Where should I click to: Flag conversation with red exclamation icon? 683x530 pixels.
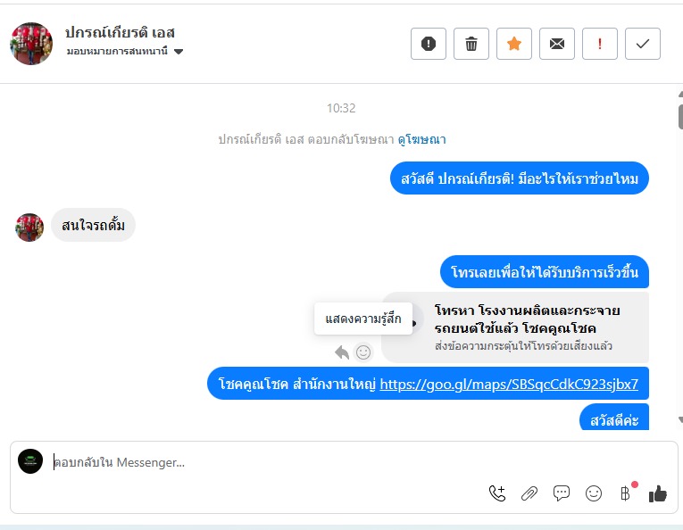600,44
